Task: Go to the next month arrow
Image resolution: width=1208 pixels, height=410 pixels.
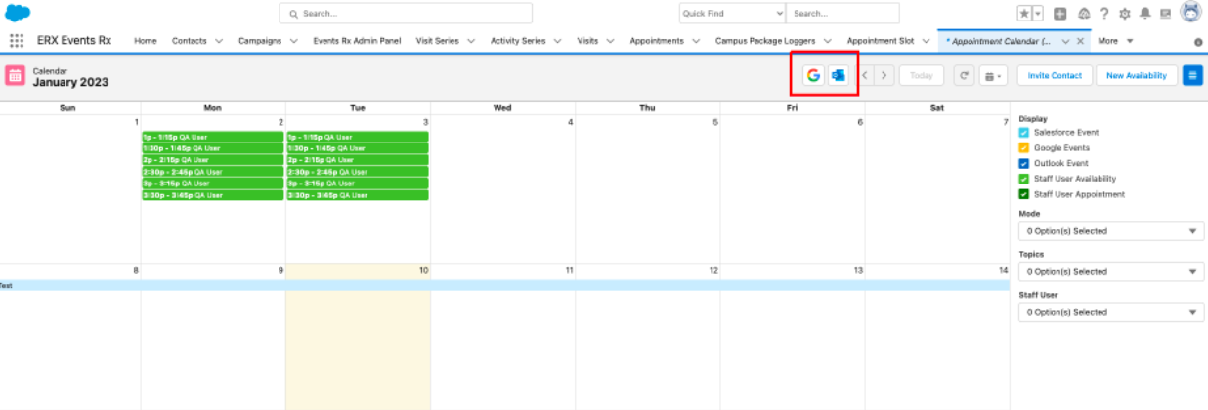Action: pos(884,75)
